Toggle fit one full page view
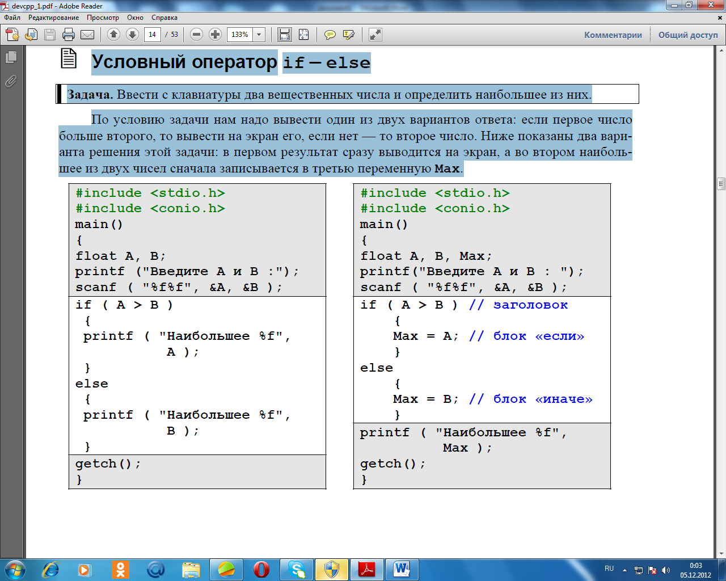Image resolution: width=726 pixels, height=581 pixels. (x=303, y=35)
